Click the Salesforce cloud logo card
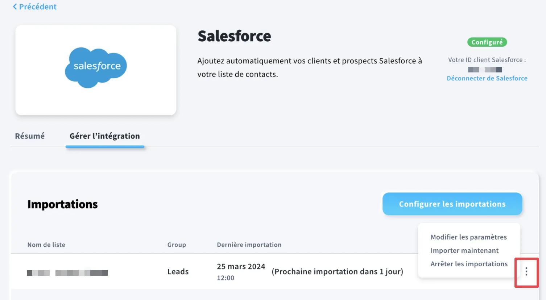Screen dimensions: 546x300 click(x=96, y=70)
